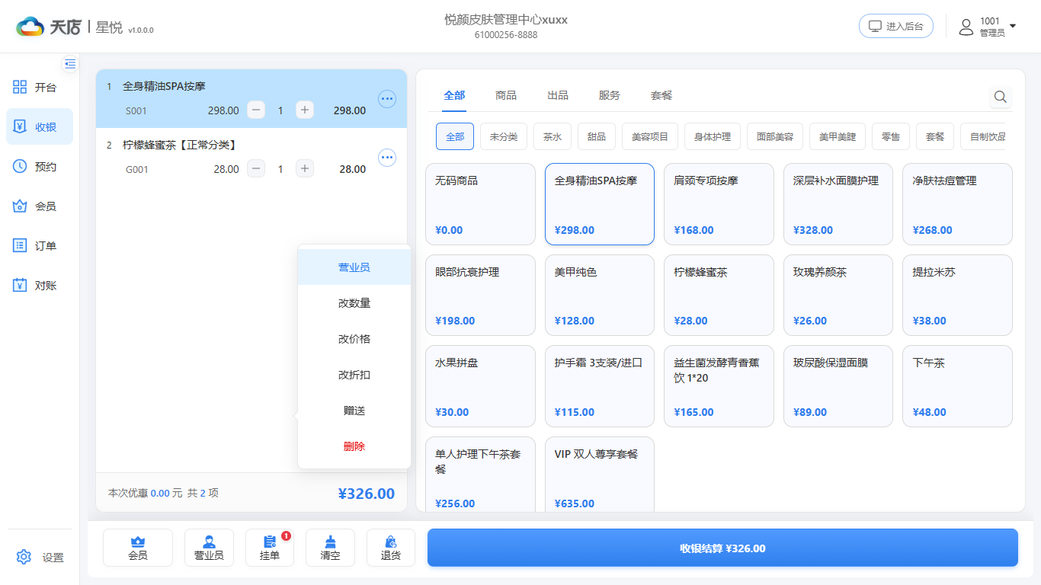1041x585 pixels.
Task: Click the 清空 clear cart button
Action: pos(330,548)
